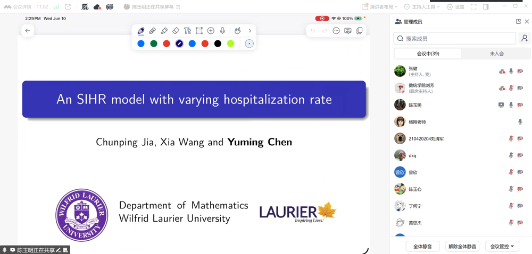Click the back arrow on the slide

tap(28, 31)
